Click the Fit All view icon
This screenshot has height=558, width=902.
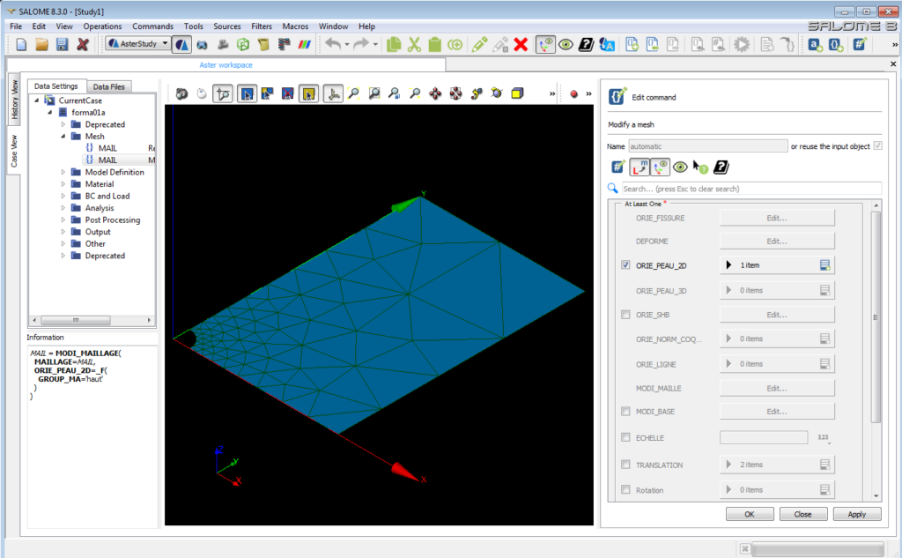tap(352, 93)
